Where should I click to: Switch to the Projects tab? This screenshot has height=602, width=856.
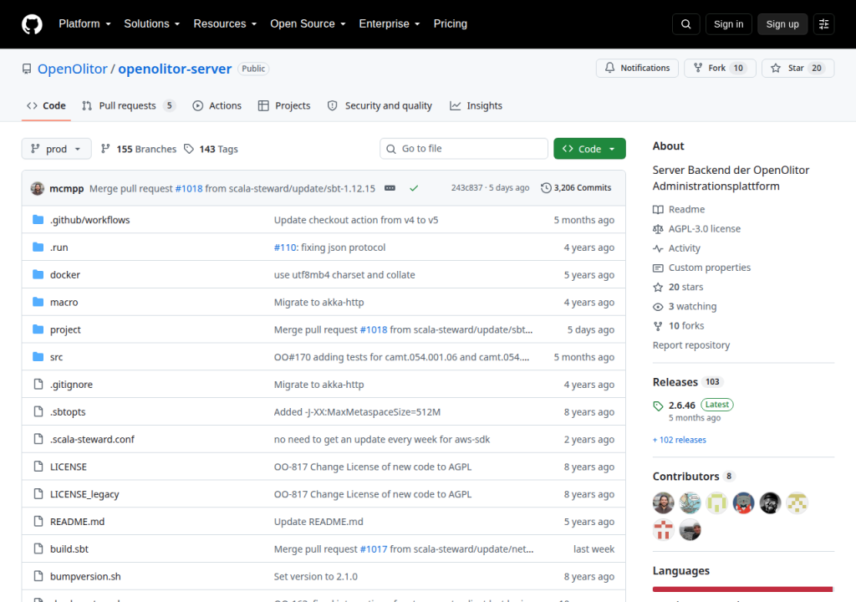click(x=284, y=106)
